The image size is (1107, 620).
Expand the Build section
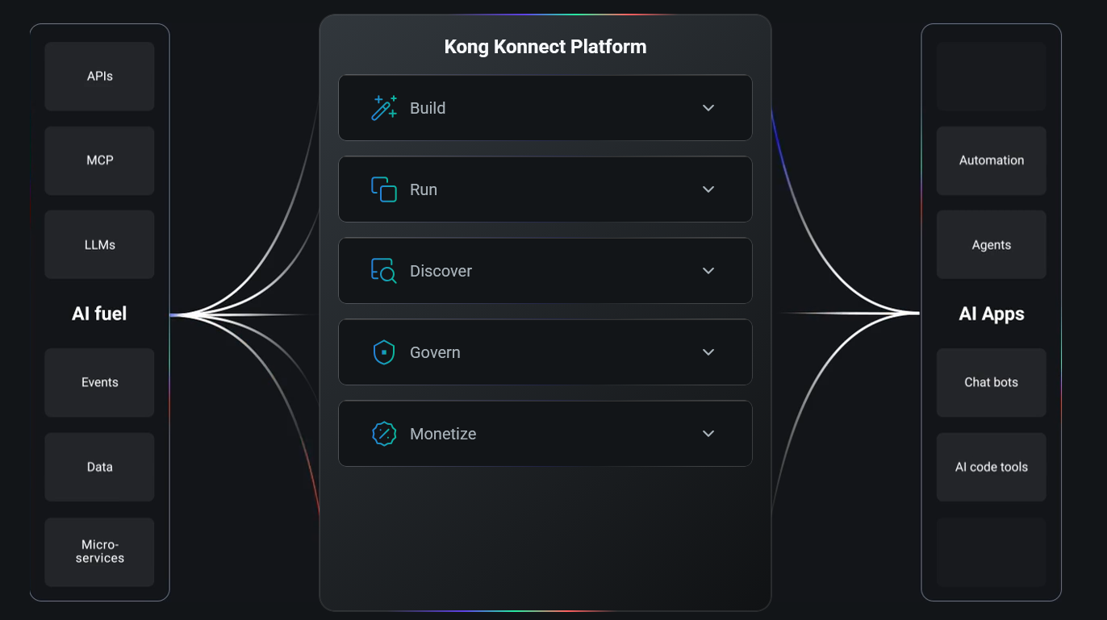708,107
